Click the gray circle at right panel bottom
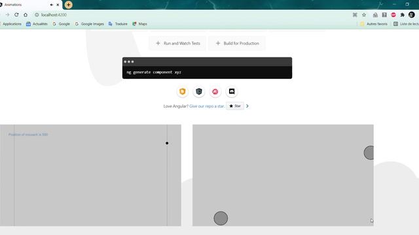The image size is (419, 235). 221,218
